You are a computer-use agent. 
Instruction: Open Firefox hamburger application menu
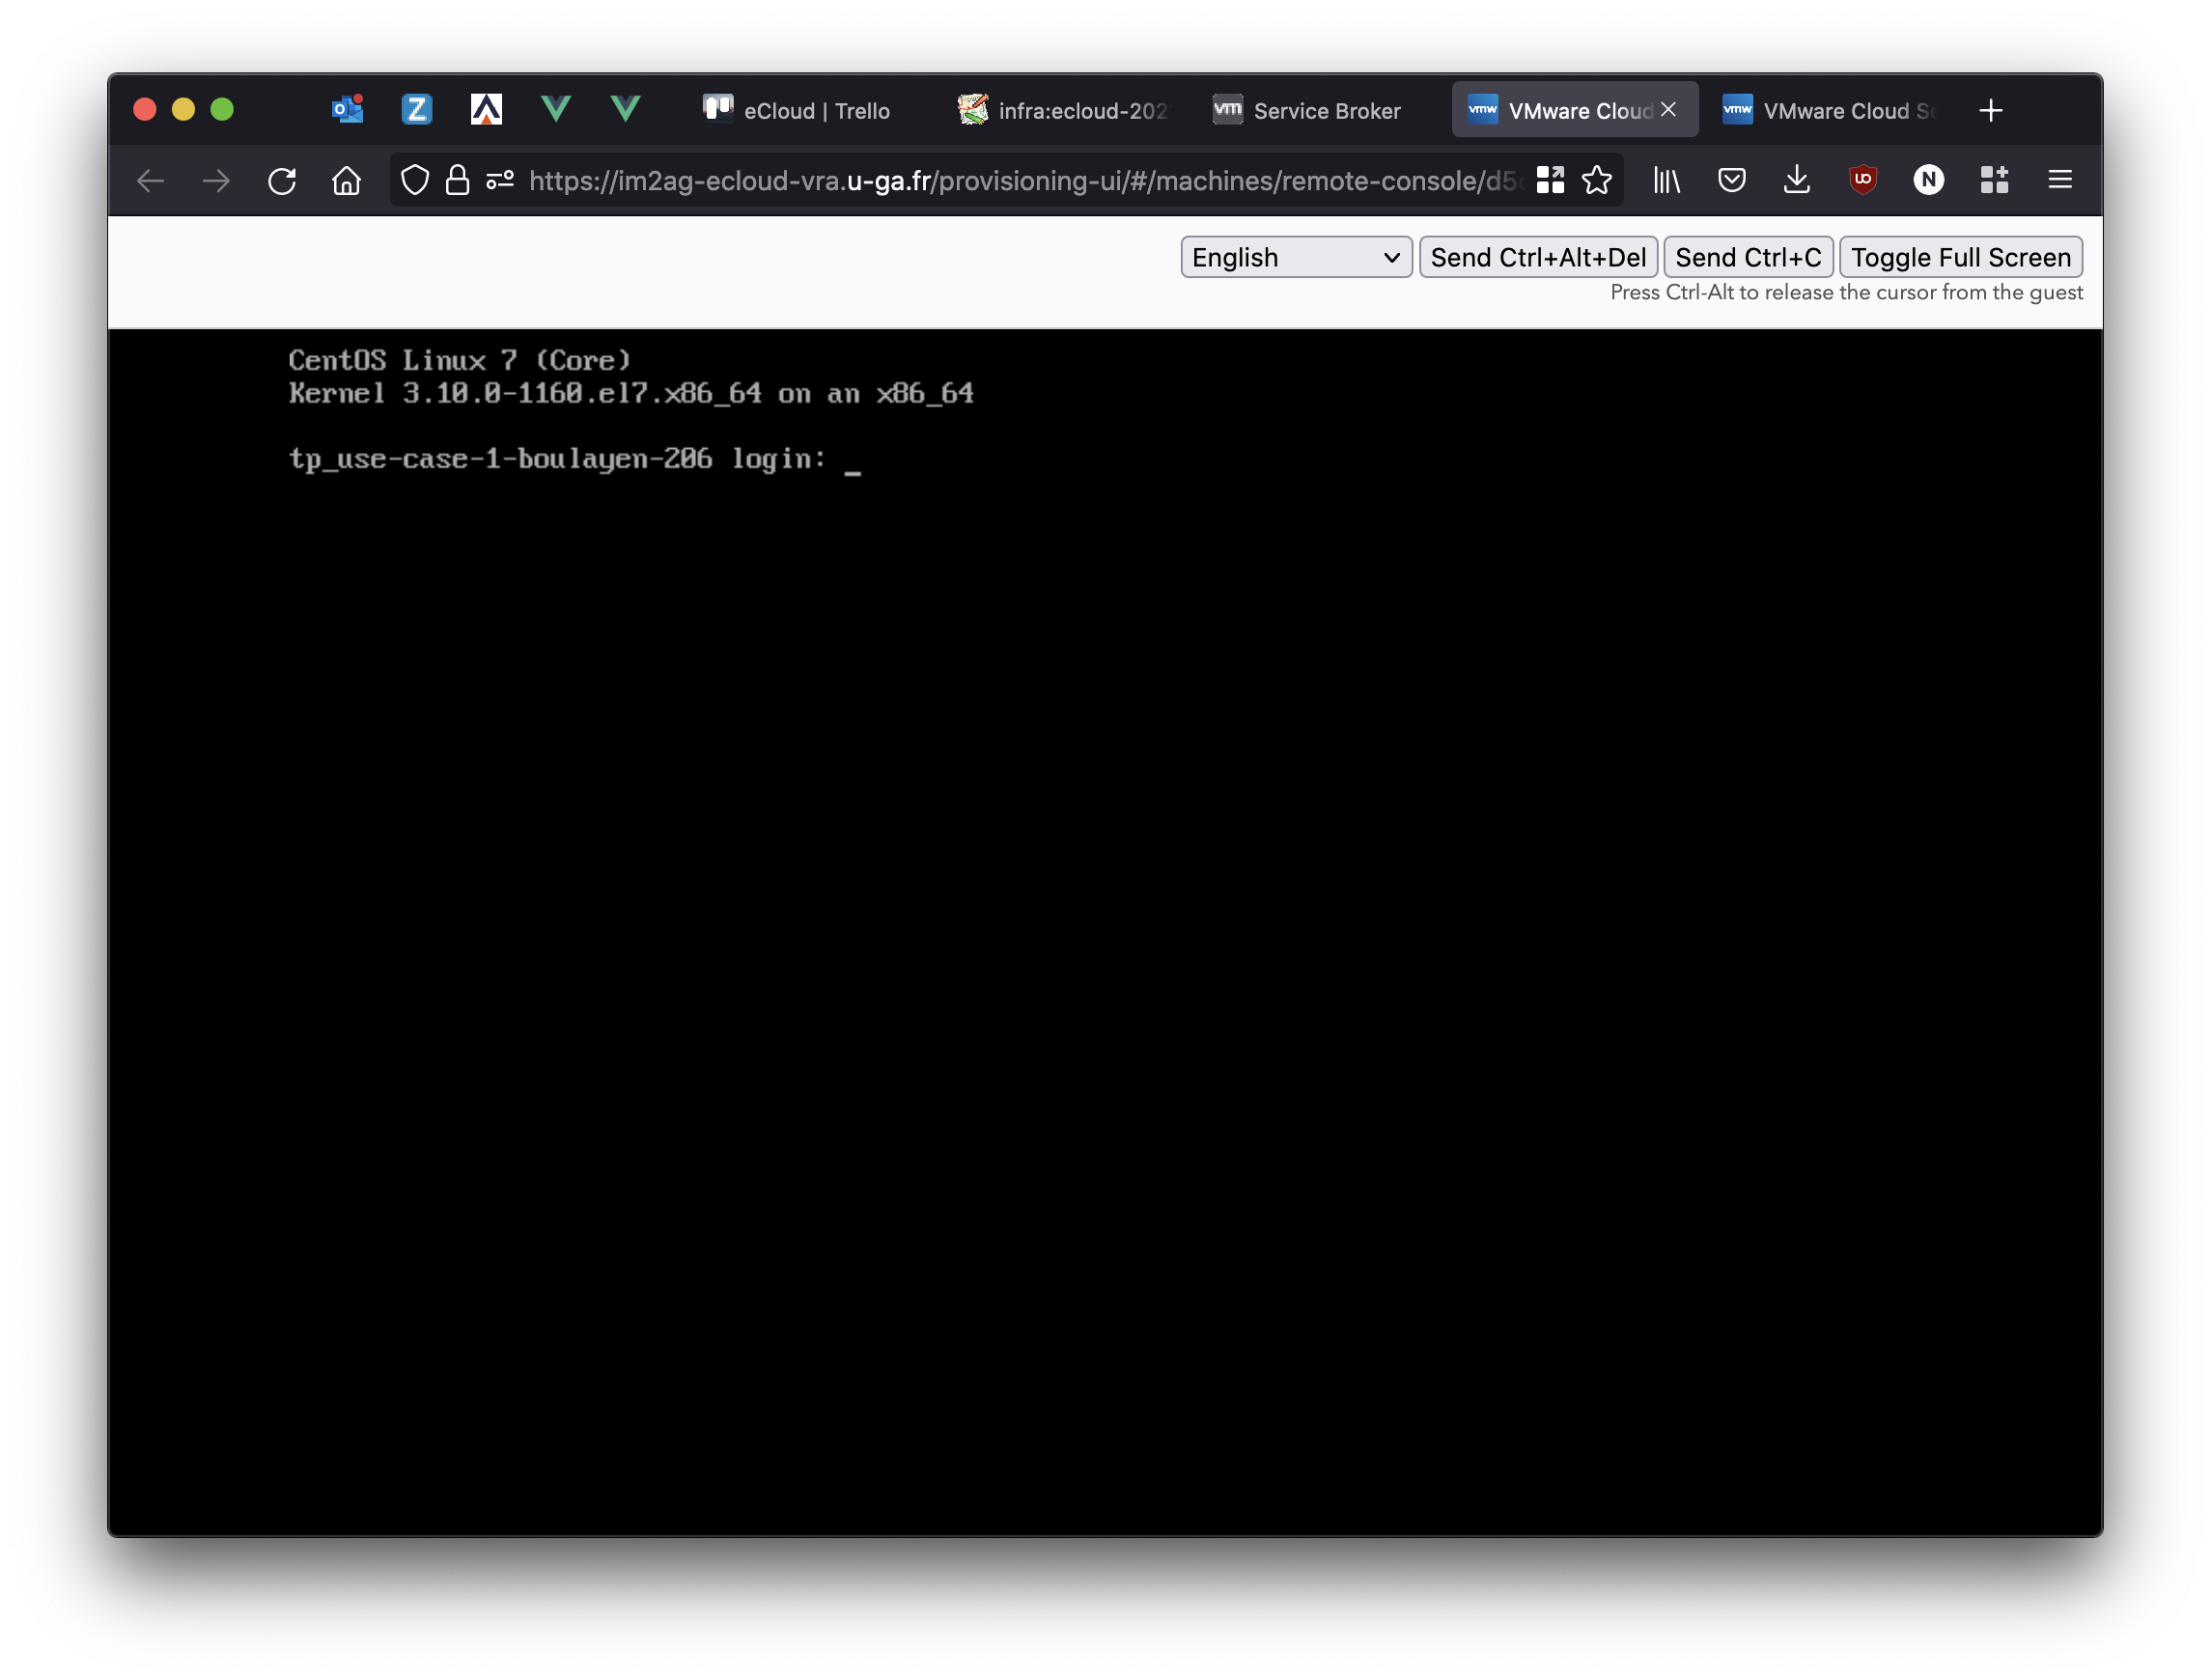click(2059, 181)
